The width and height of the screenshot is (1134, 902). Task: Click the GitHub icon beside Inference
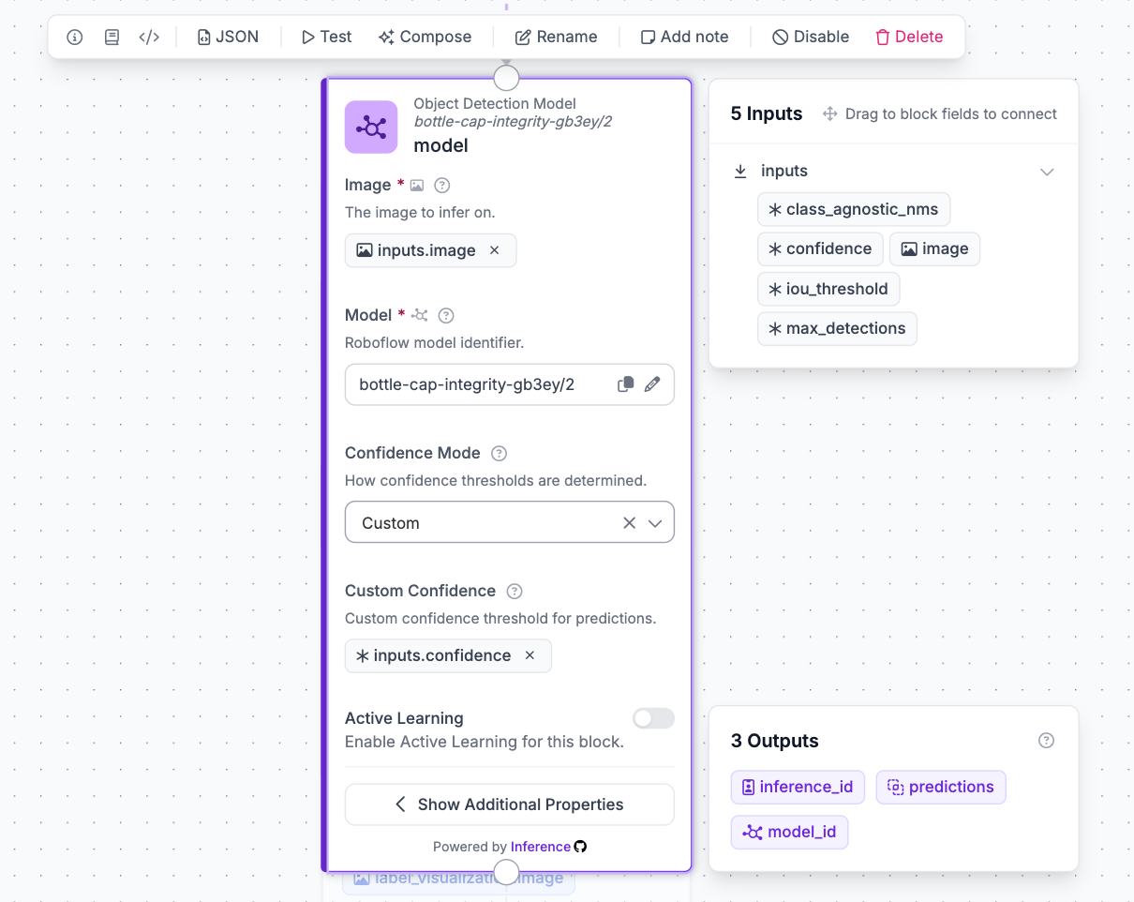pyautogui.click(x=580, y=847)
